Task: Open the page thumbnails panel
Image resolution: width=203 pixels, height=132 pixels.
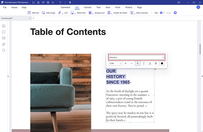Action: (x=4, y=26)
